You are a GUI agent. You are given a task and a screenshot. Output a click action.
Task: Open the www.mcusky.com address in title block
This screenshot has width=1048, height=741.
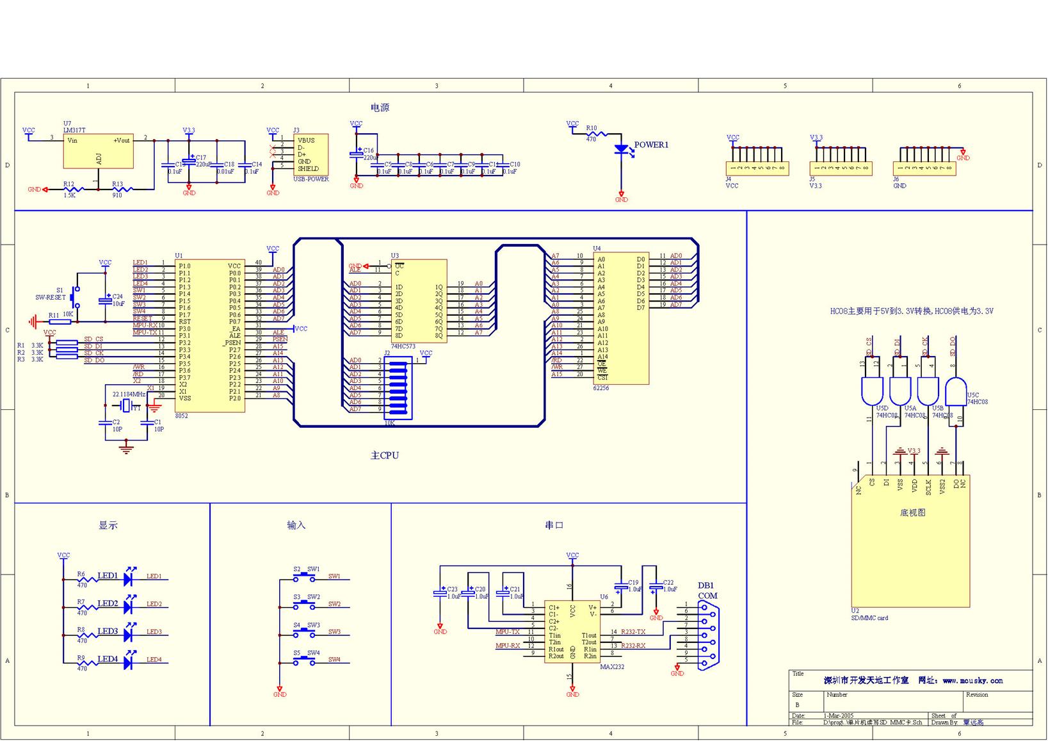pyautogui.click(x=972, y=681)
